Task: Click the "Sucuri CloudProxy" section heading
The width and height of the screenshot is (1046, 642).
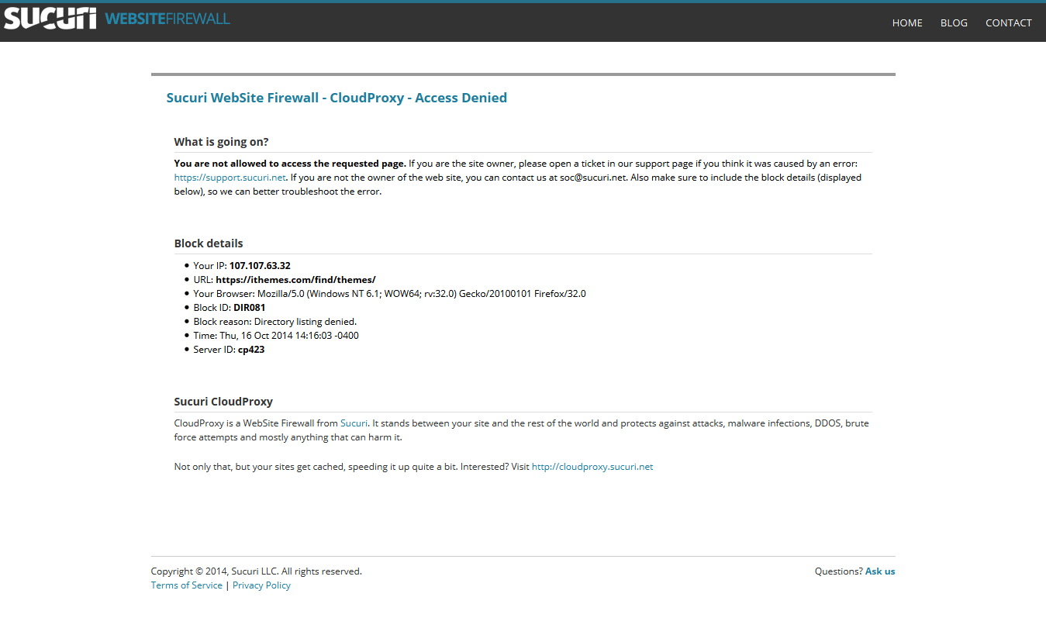Action: [223, 402]
